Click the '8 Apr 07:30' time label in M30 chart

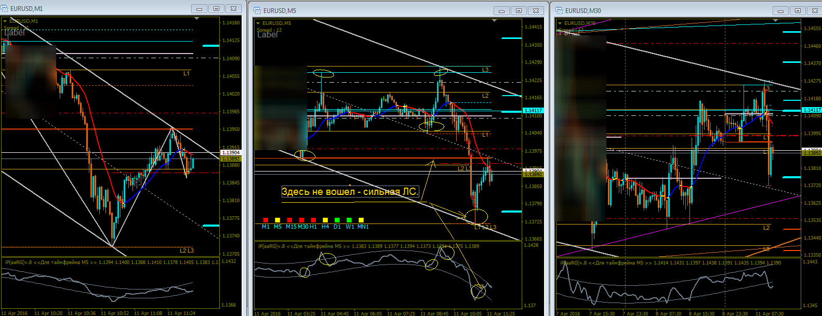coord(669,313)
